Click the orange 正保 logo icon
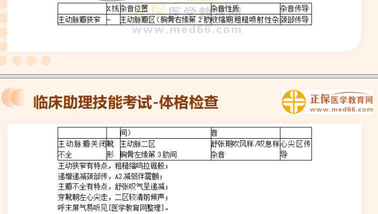Image resolution: width=378 pixels, height=214 pixels. [x=293, y=103]
